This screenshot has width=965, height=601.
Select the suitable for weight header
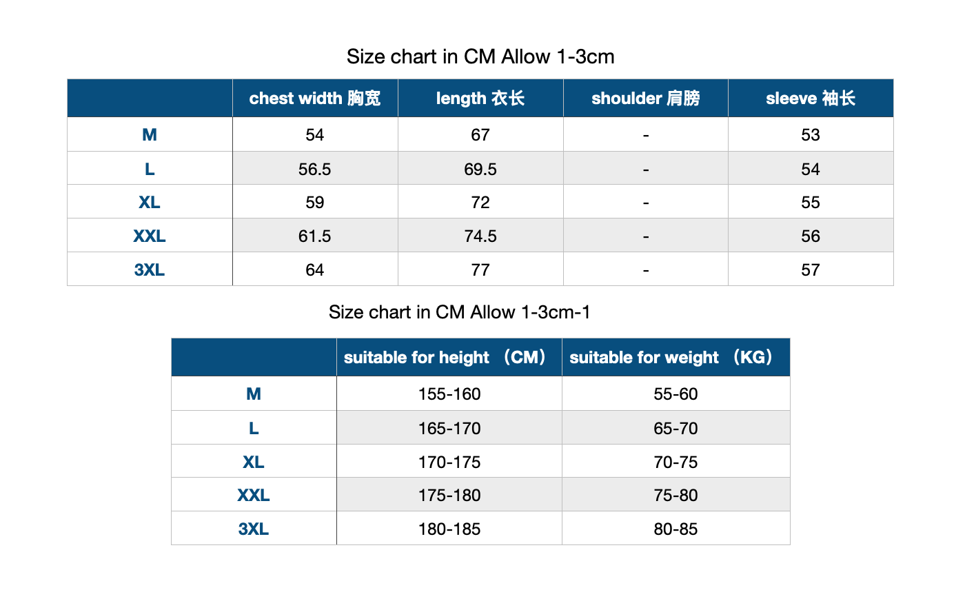point(675,357)
